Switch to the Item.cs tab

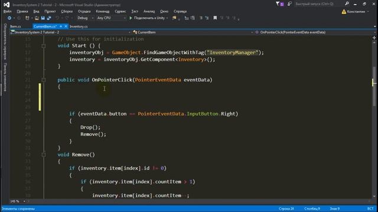(x=15, y=26)
